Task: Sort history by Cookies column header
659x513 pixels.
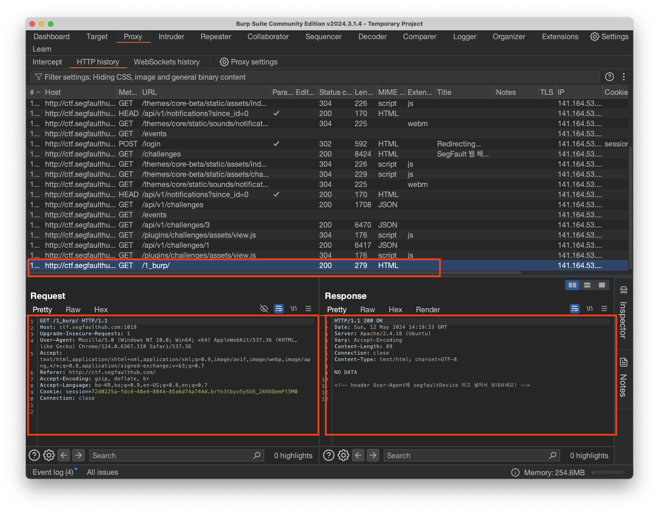Action: [x=616, y=92]
